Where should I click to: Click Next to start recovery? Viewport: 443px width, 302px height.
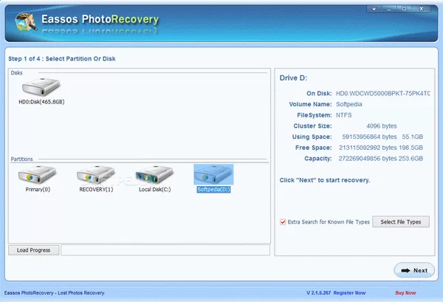pos(413,270)
